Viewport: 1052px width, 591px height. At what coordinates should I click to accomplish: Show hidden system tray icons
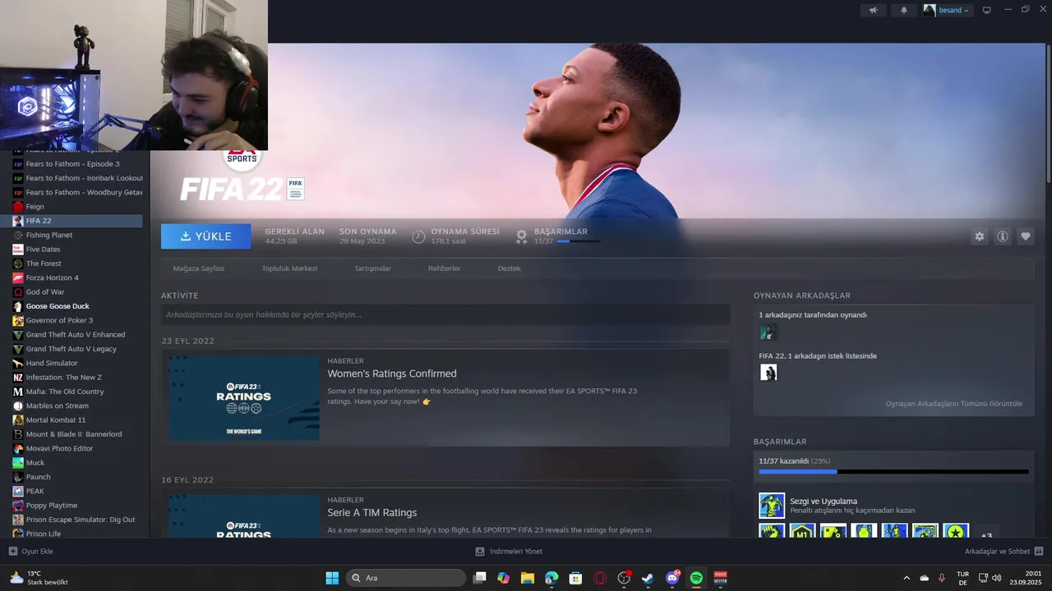click(907, 578)
